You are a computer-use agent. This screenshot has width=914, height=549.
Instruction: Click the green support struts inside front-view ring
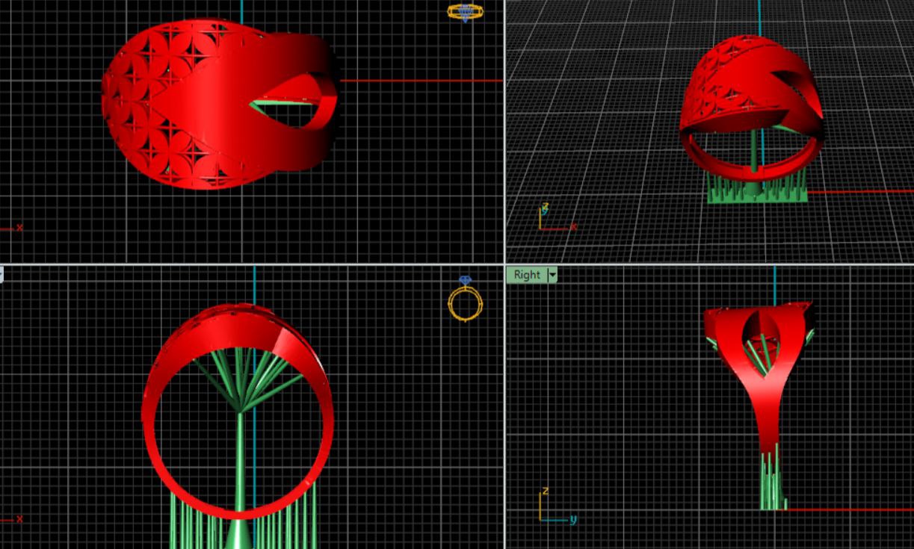click(x=243, y=381)
